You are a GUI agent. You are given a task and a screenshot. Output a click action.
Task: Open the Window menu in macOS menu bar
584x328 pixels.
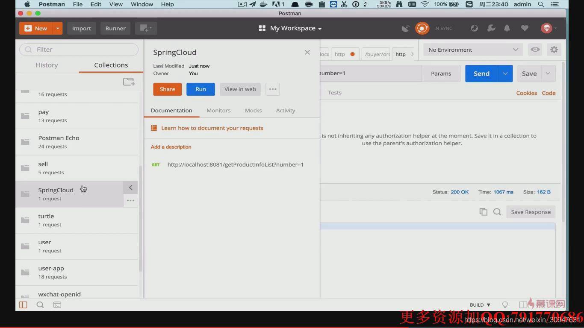tap(142, 4)
